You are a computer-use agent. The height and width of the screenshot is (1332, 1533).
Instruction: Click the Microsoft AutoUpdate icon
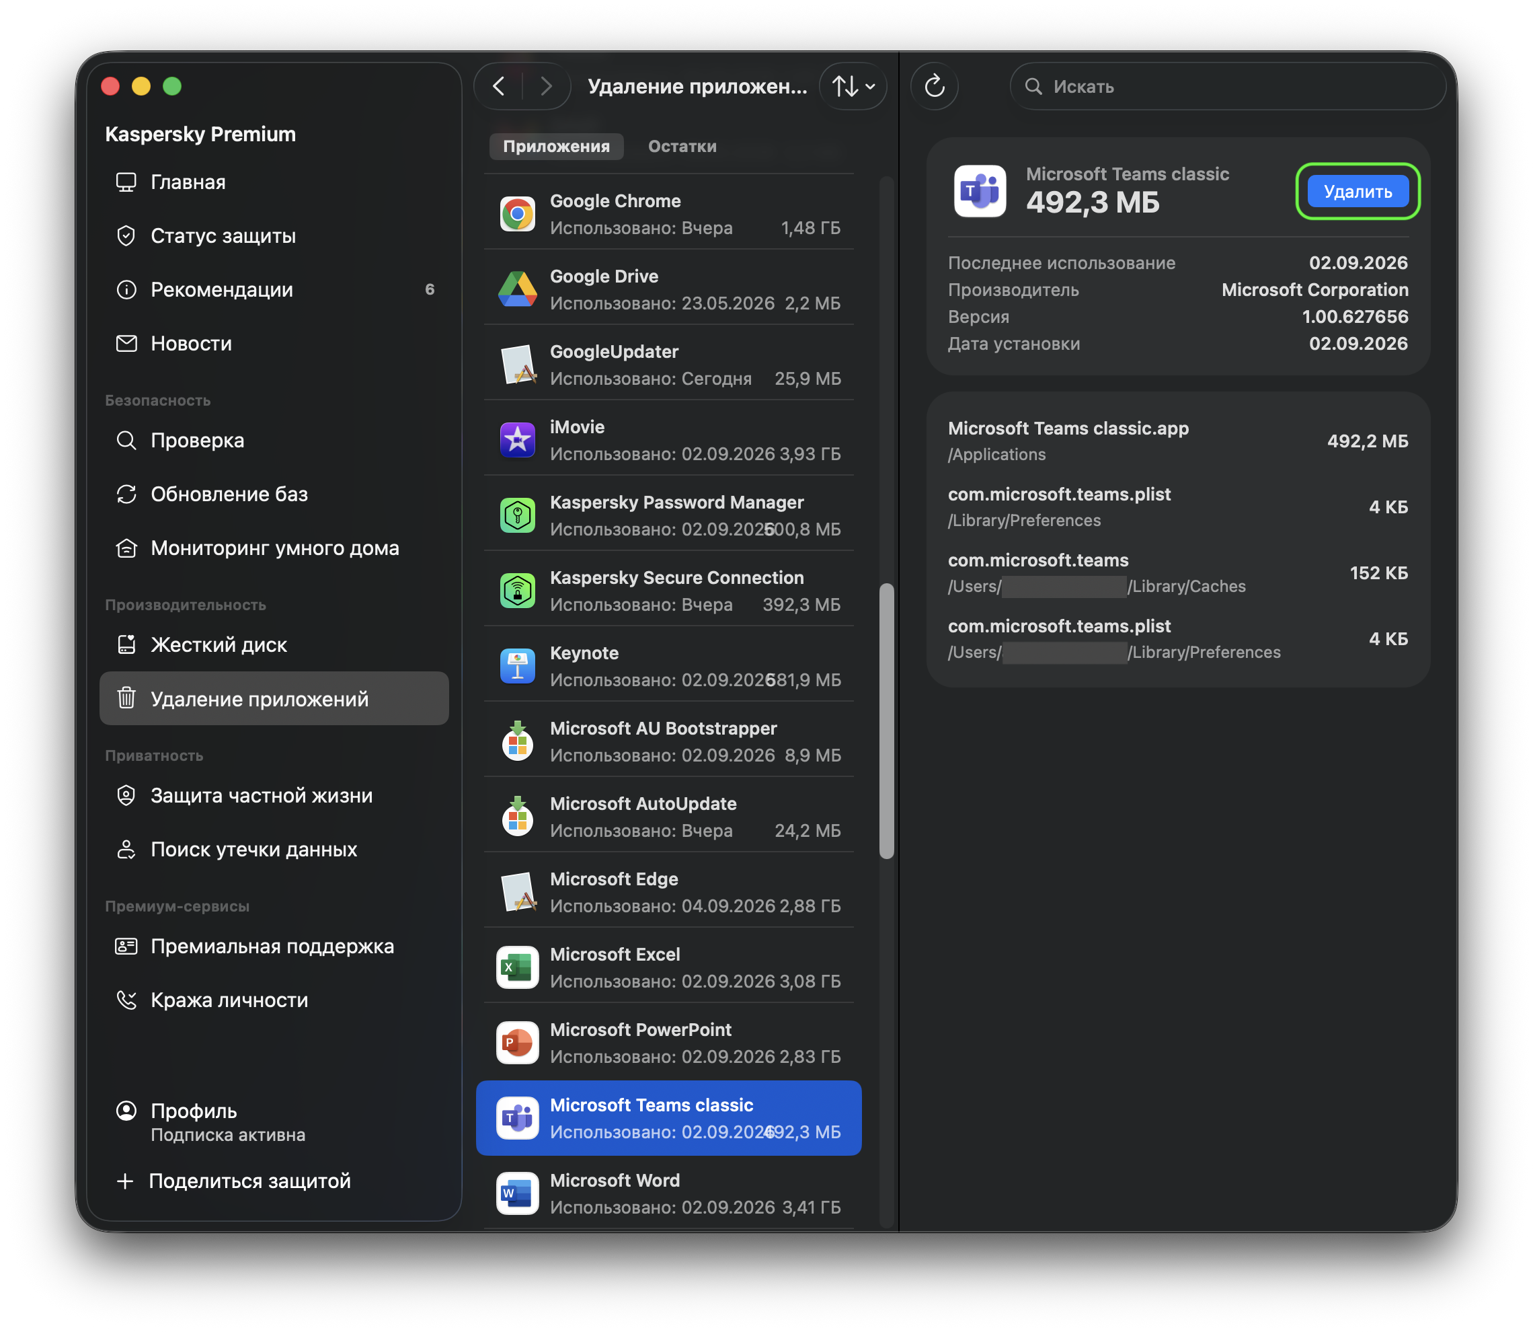(517, 817)
